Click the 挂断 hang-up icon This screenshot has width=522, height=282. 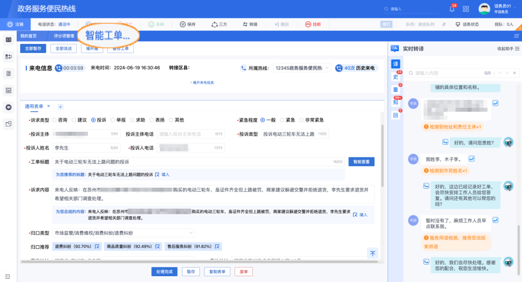point(308,24)
